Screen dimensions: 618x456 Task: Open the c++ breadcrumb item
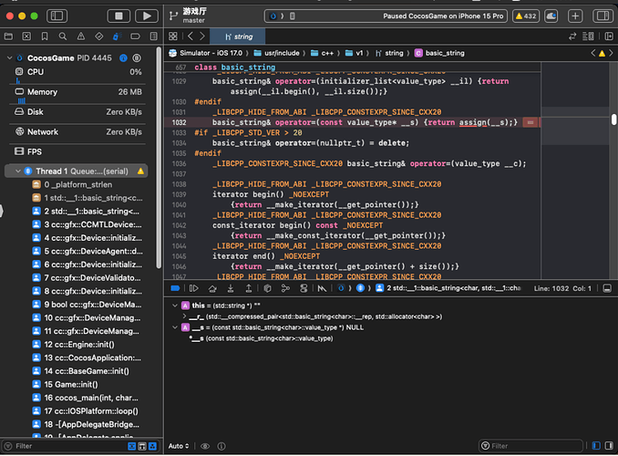(x=323, y=53)
